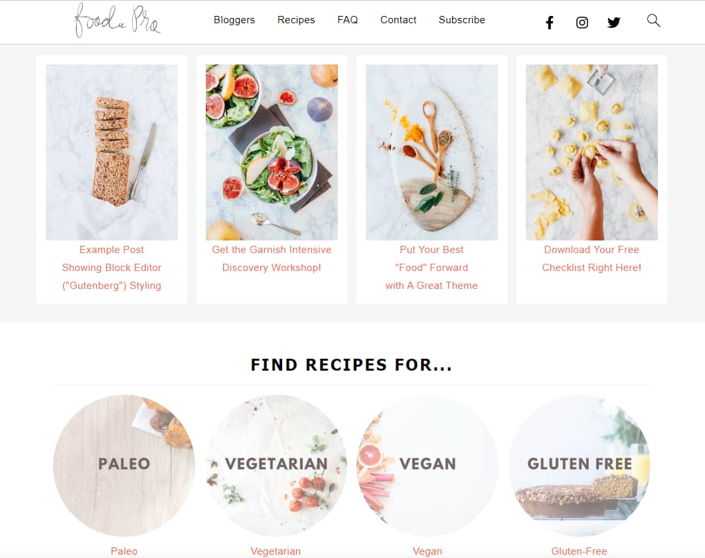
Task: Open the Bloggers menu item
Action: click(x=234, y=20)
